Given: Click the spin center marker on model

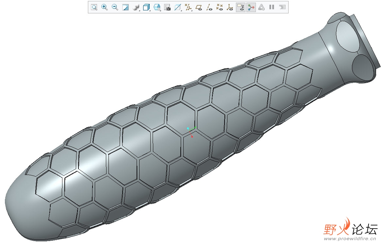Looking at the screenshot, I should tap(192, 132).
